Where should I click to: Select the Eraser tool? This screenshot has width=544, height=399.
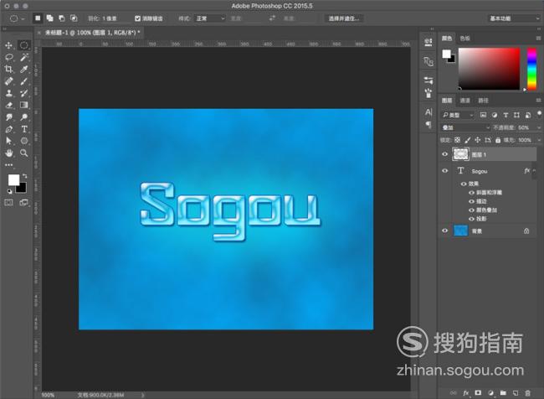point(9,105)
